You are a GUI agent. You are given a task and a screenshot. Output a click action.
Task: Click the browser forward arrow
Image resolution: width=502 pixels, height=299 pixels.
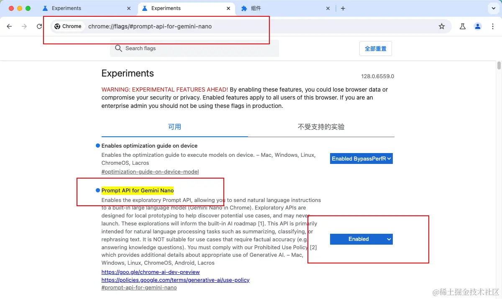pyautogui.click(x=24, y=26)
